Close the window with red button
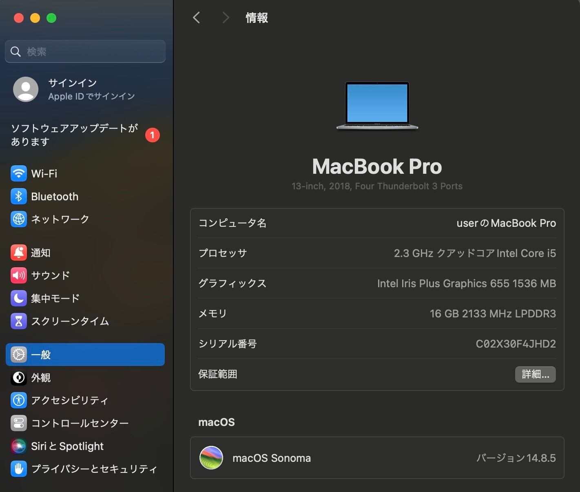Screen dimensions: 580x492 click(19, 18)
